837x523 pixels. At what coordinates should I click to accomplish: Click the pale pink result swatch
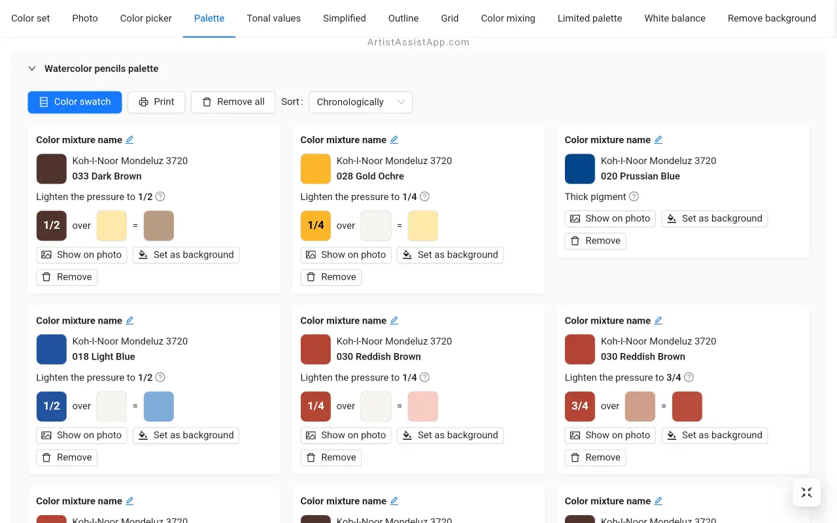pos(423,407)
